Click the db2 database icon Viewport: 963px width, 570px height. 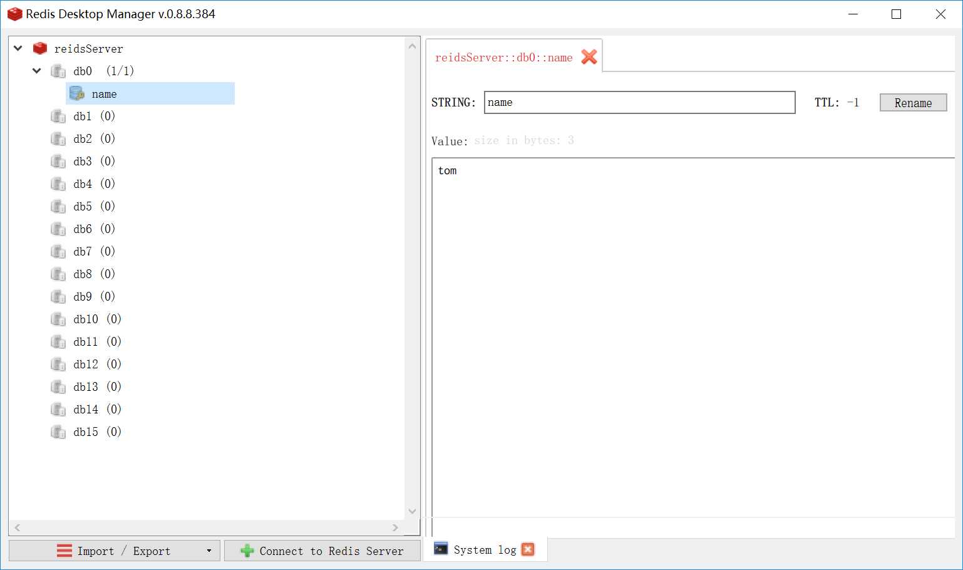58,138
